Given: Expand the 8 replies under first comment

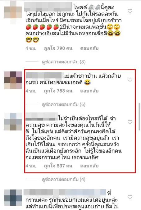Looking at the screenshot, I should [64, 62].
